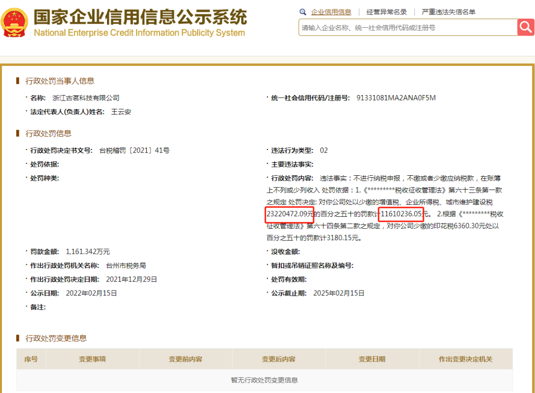Click the national emblem logo
The image size is (535, 393).
[x=15, y=22]
